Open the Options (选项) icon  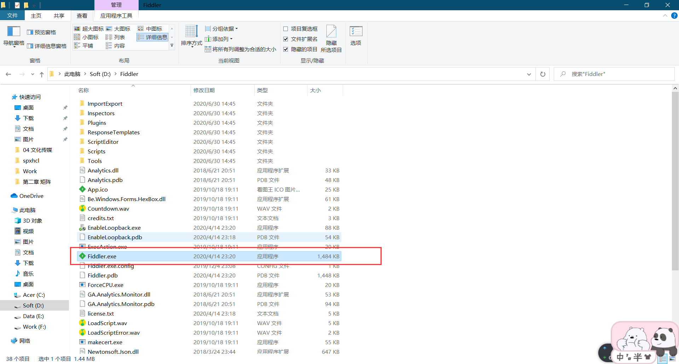(x=355, y=32)
